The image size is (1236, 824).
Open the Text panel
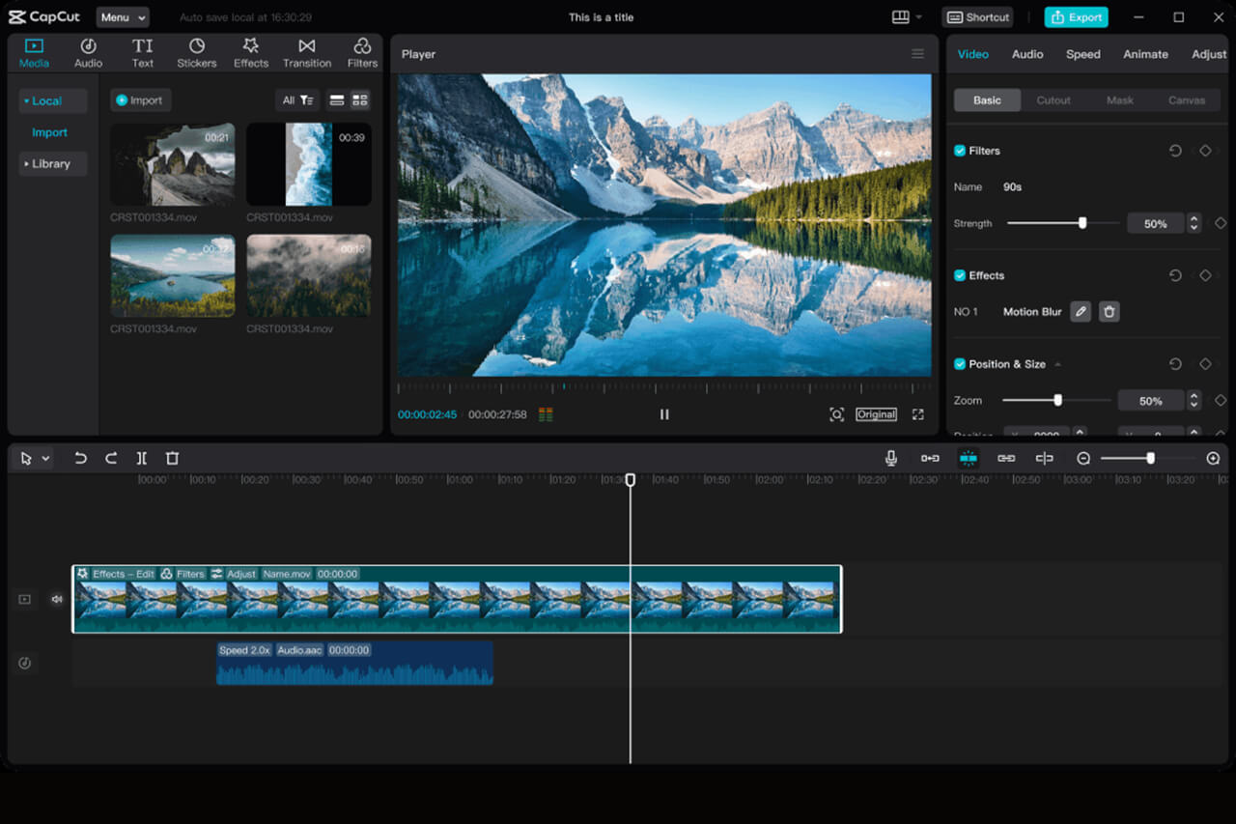coord(143,53)
